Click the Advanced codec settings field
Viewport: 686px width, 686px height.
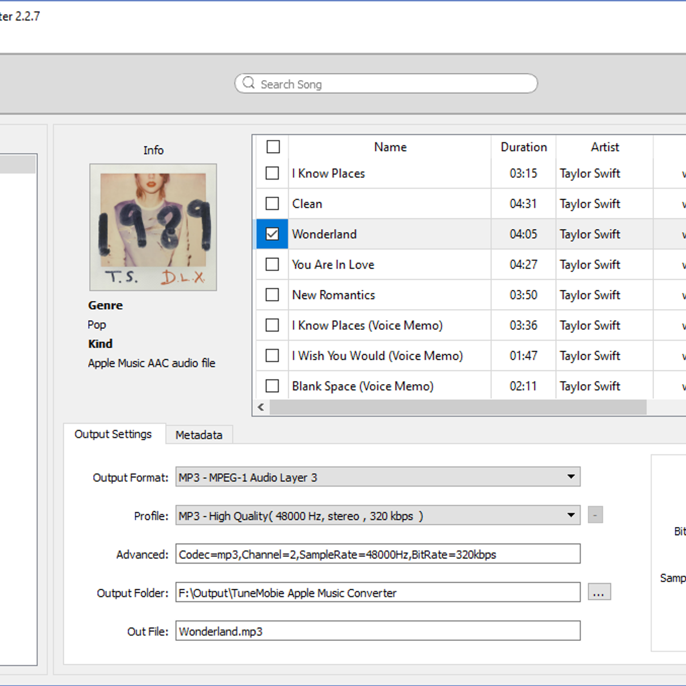377,554
